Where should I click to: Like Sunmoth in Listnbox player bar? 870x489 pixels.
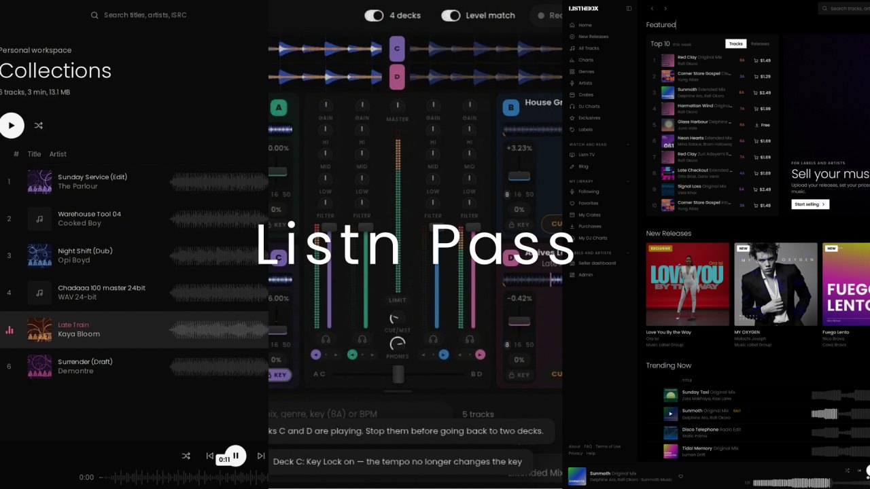680,476
